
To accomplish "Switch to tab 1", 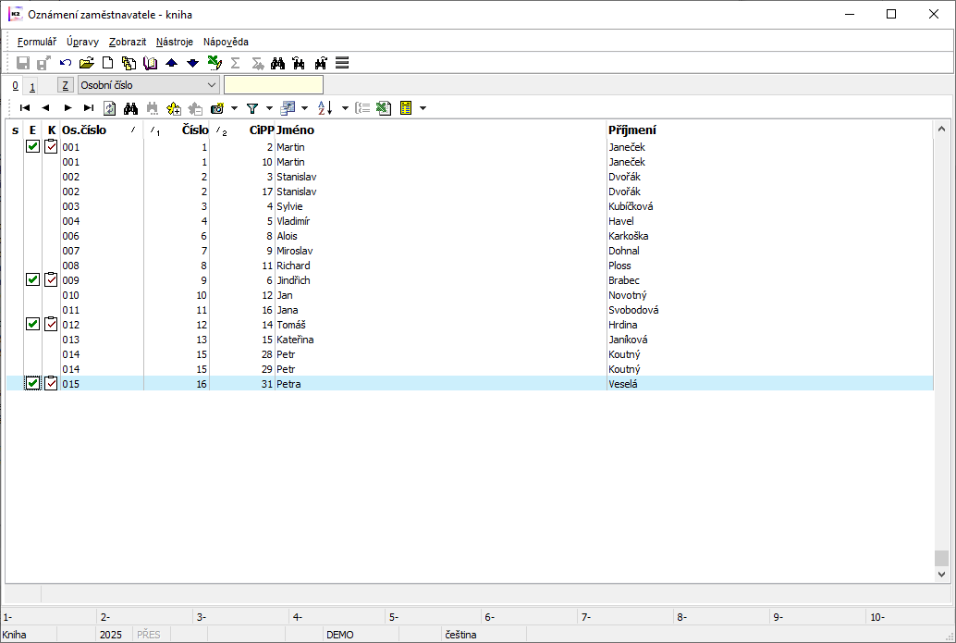I will click(x=32, y=86).
